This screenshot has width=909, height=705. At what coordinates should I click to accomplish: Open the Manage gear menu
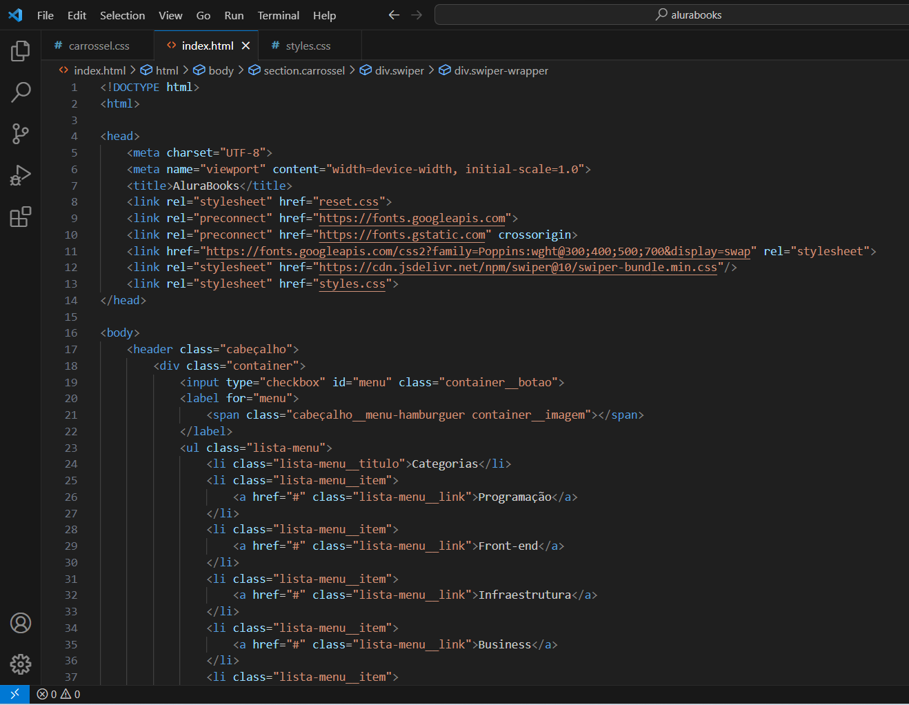pos(21,664)
